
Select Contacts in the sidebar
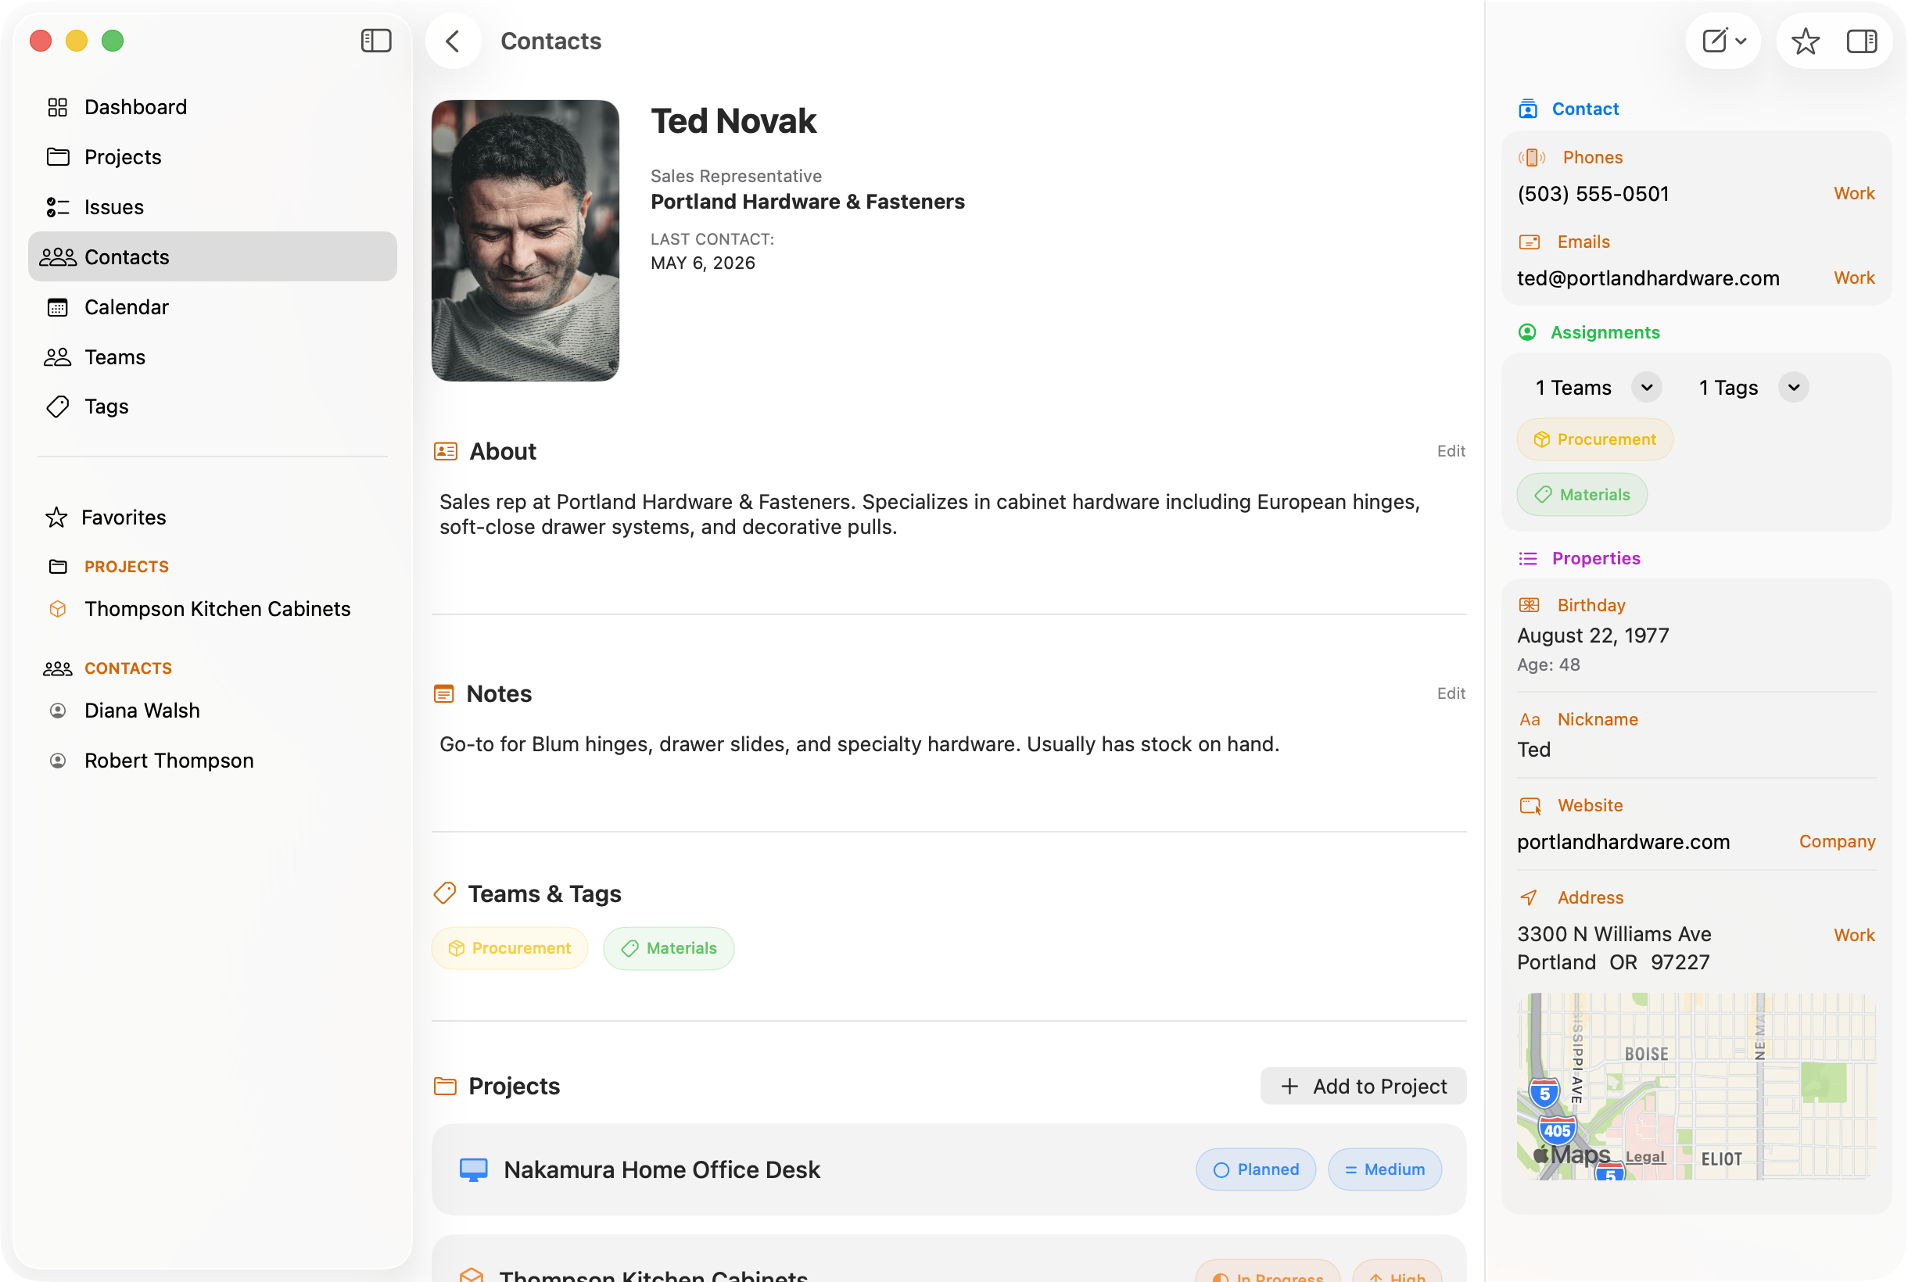(213, 256)
